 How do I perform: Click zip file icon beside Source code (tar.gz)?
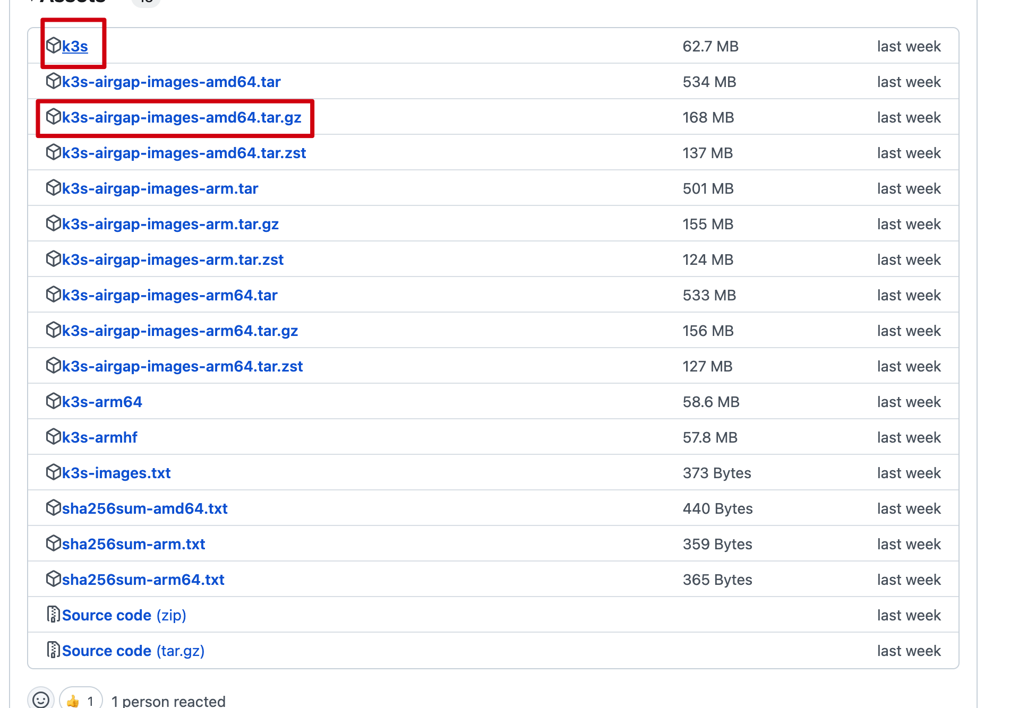coord(53,650)
